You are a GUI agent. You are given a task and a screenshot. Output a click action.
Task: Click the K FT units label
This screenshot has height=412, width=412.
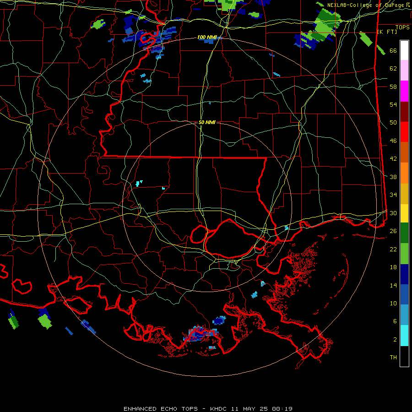387,32
